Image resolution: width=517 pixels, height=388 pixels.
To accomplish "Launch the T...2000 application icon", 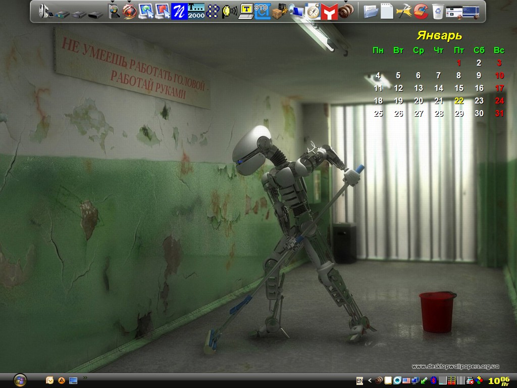I will (x=196, y=11).
